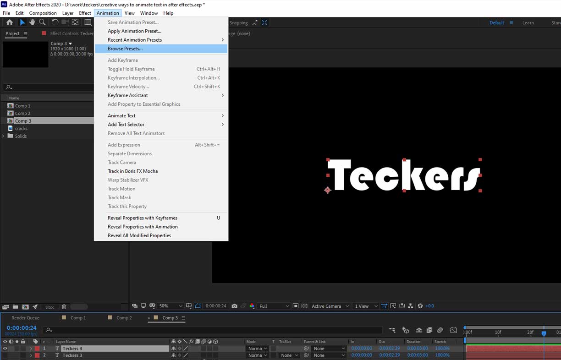Click the snap bounding box icon in toolbar
The width and height of the screenshot is (561, 360).
click(x=264, y=22)
